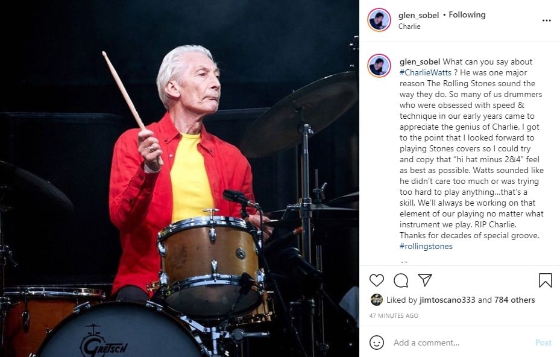Open the Charlie location link
The height and width of the screenshot is (357, 560).
409,27
